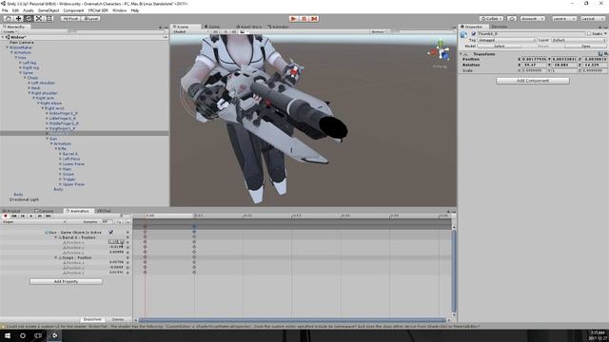Select the Hand tool in toolbar

point(8,18)
